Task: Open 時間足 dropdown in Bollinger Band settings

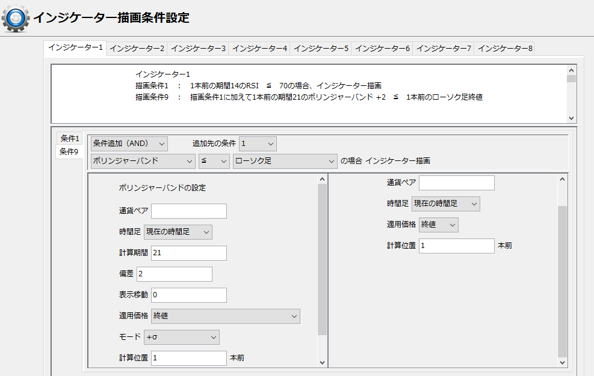Action: [x=178, y=232]
